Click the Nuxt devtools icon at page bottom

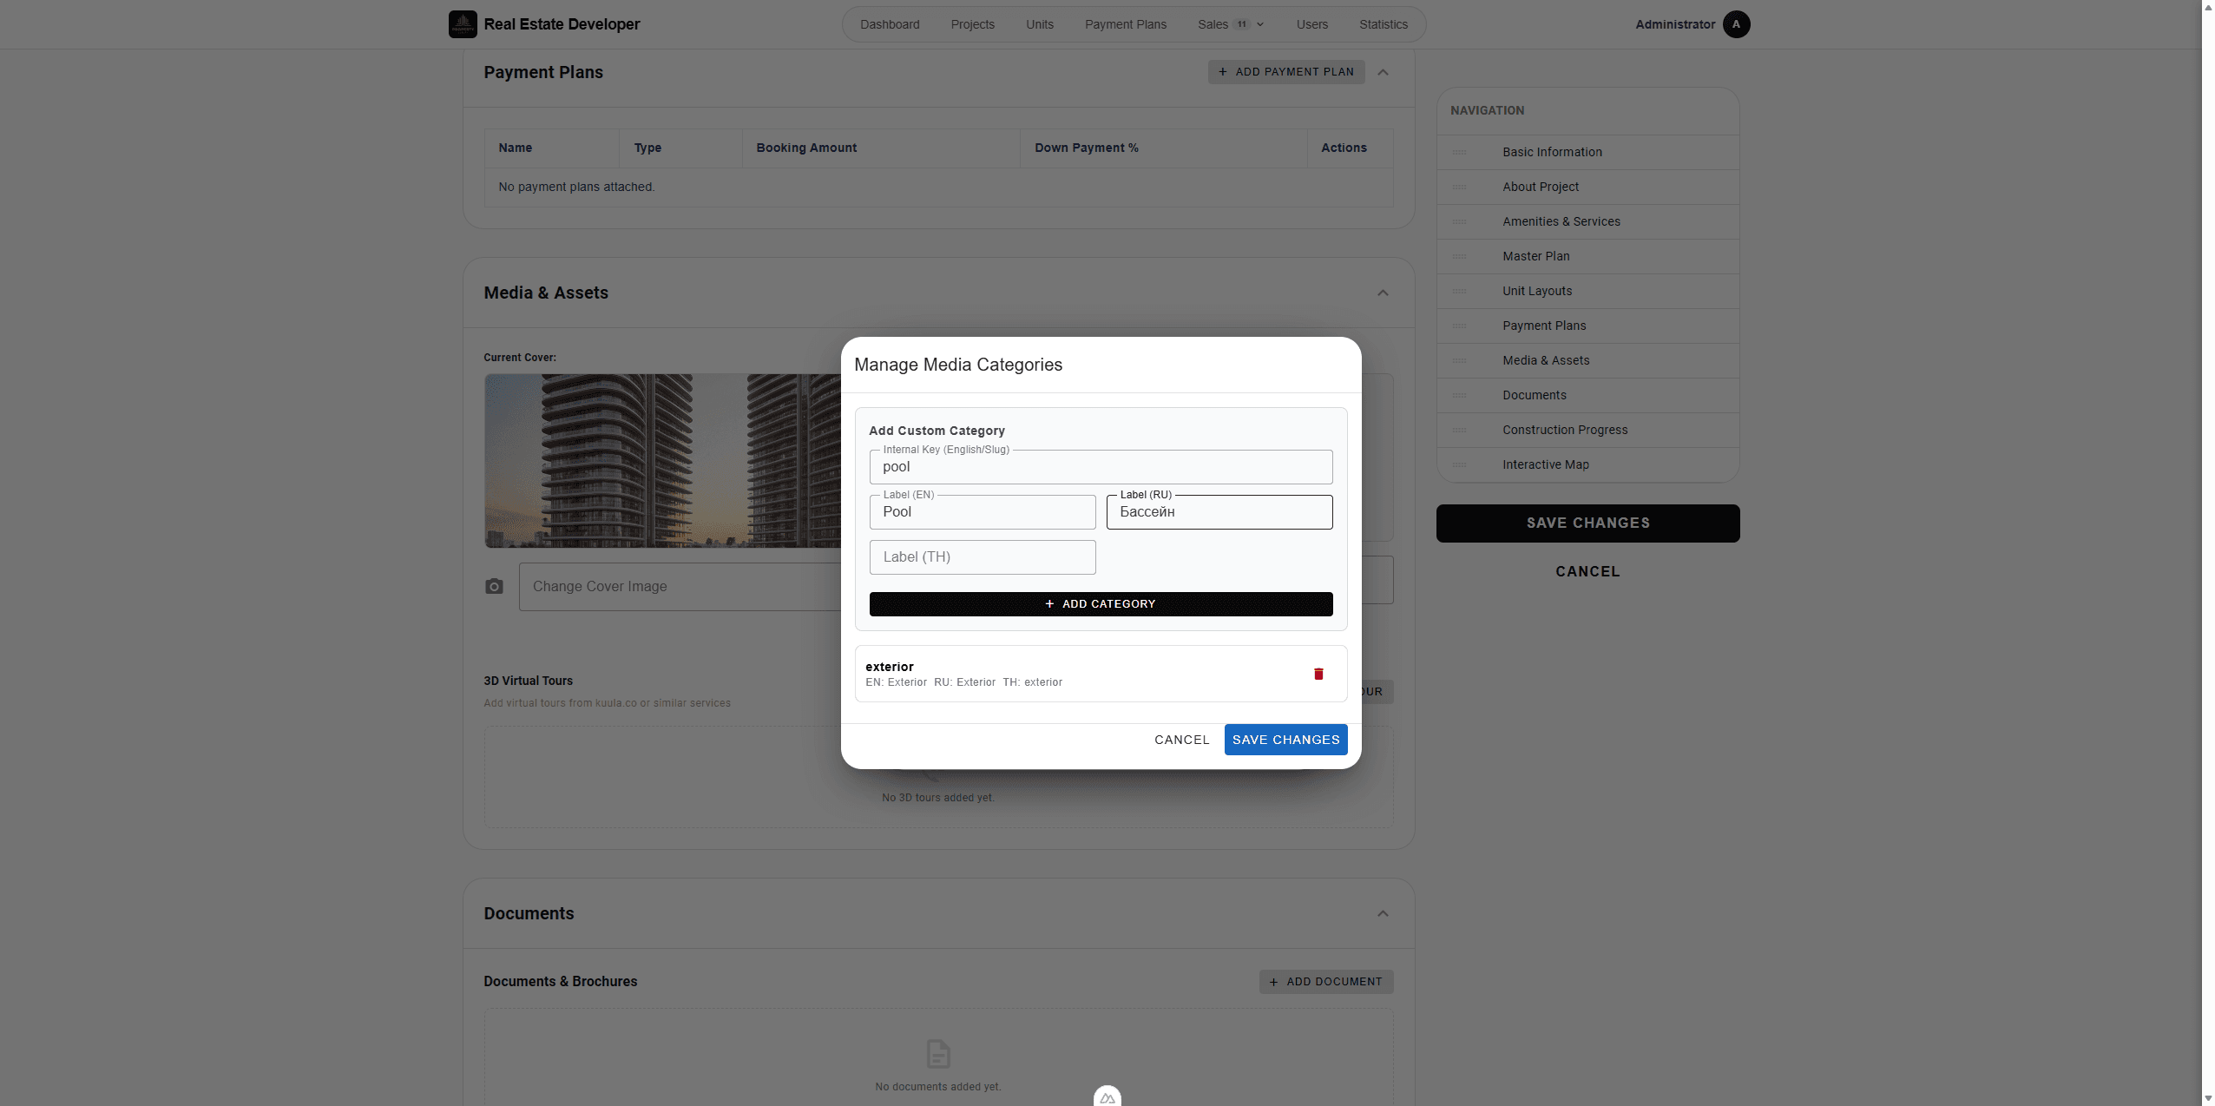1107,1096
